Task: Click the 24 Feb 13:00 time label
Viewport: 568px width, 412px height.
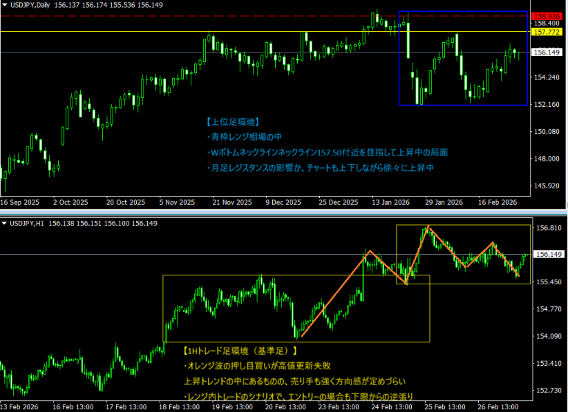Action: (392, 407)
